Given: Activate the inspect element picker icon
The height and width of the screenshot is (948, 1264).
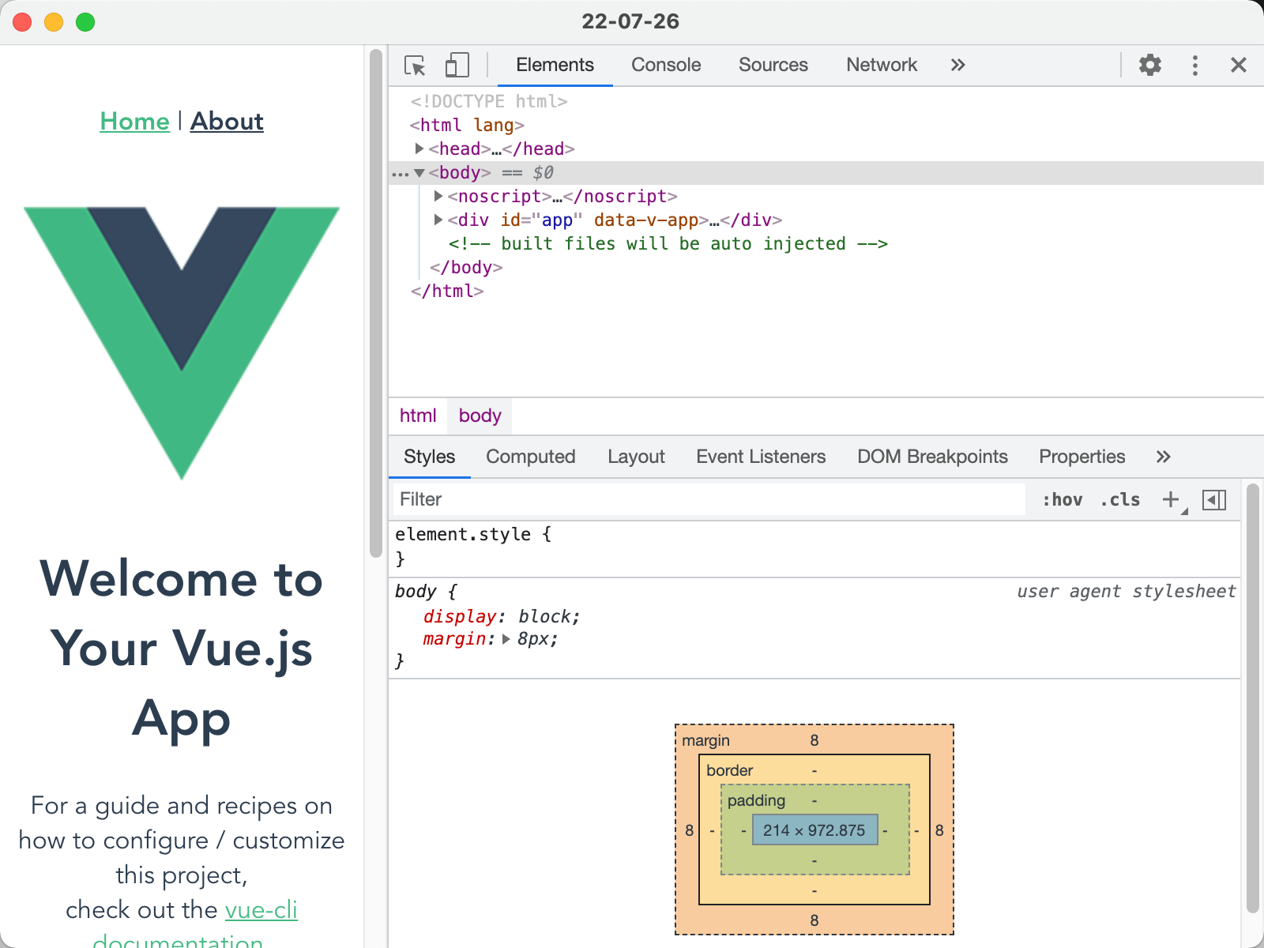Looking at the screenshot, I should [415, 65].
